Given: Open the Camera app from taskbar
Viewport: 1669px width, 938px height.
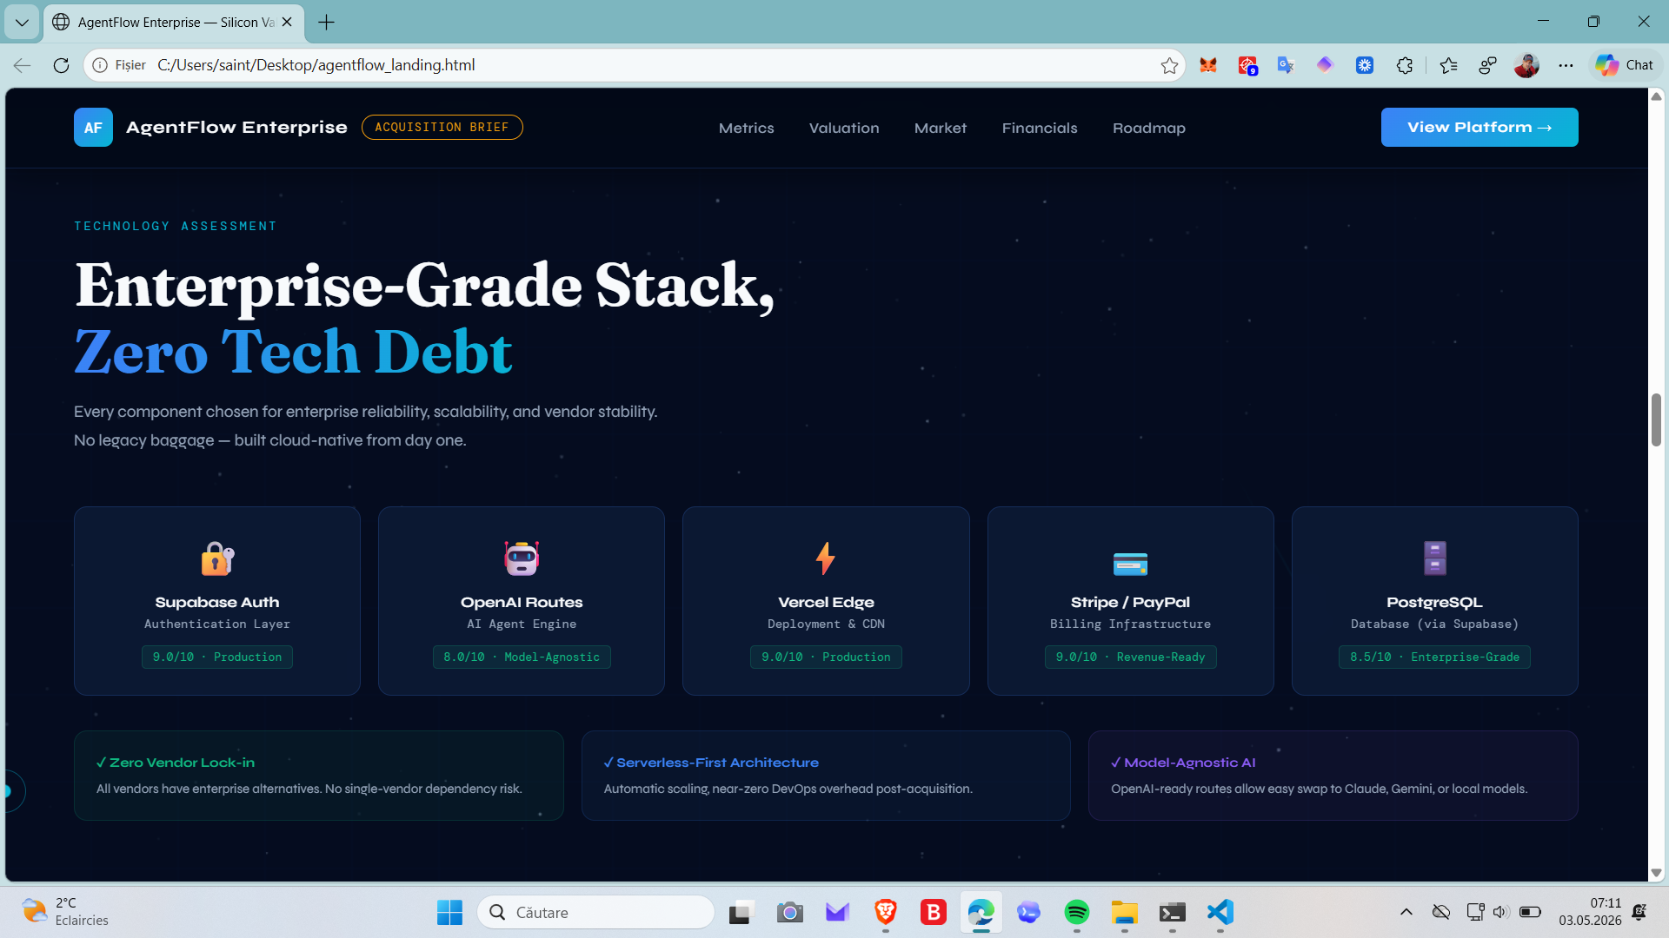Looking at the screenshot, I should point(790,912).
